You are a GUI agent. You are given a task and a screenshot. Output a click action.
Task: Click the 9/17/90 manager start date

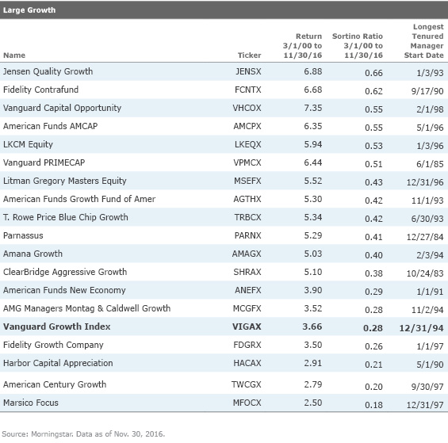pyautogui.click(x=427, y=91)
